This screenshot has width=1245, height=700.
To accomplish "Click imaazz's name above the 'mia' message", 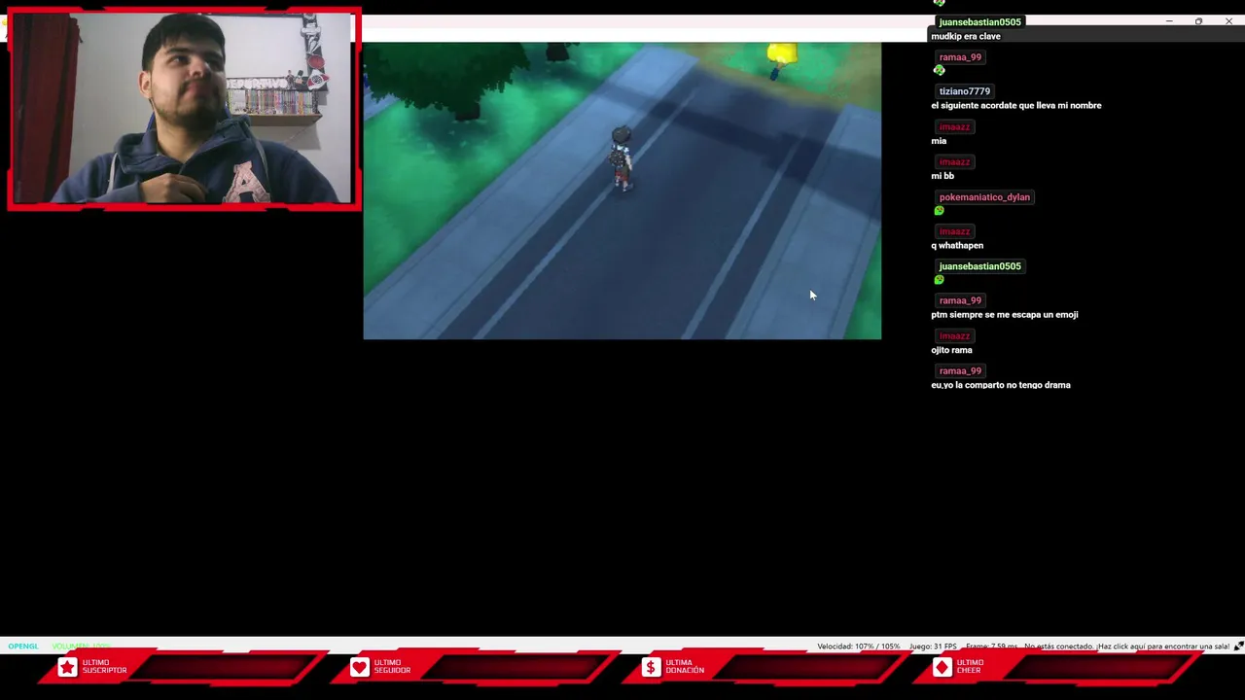I will [x=954, y=126].
